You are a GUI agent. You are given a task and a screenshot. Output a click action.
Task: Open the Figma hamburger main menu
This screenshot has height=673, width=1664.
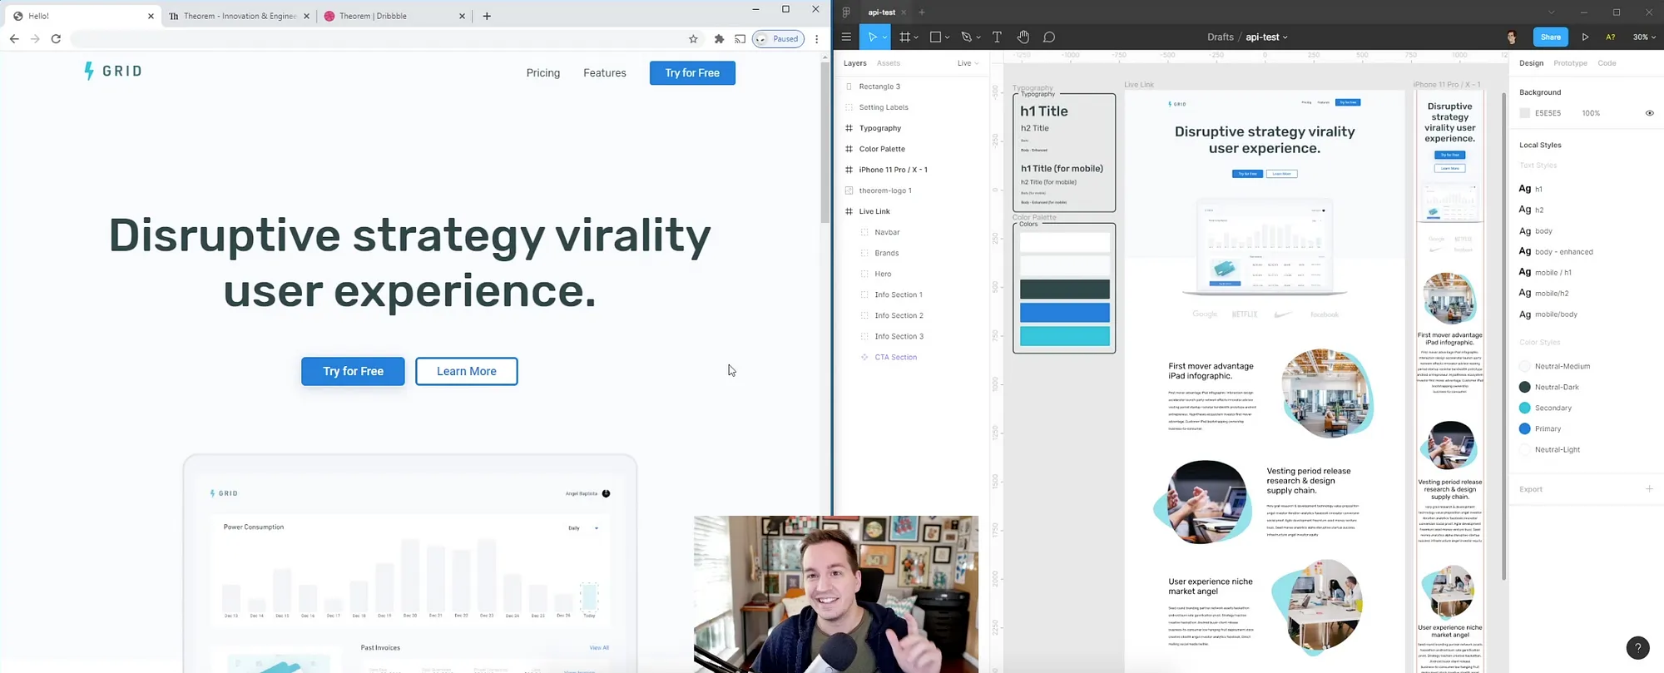click(x=846, y=37)
